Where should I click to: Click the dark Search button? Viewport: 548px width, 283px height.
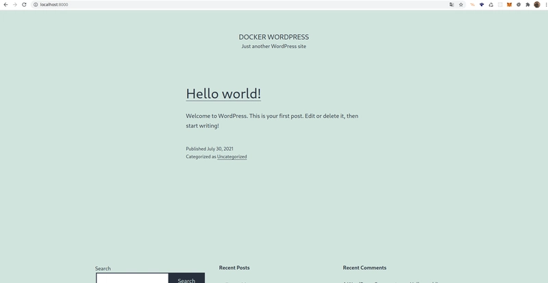(186, 278)
